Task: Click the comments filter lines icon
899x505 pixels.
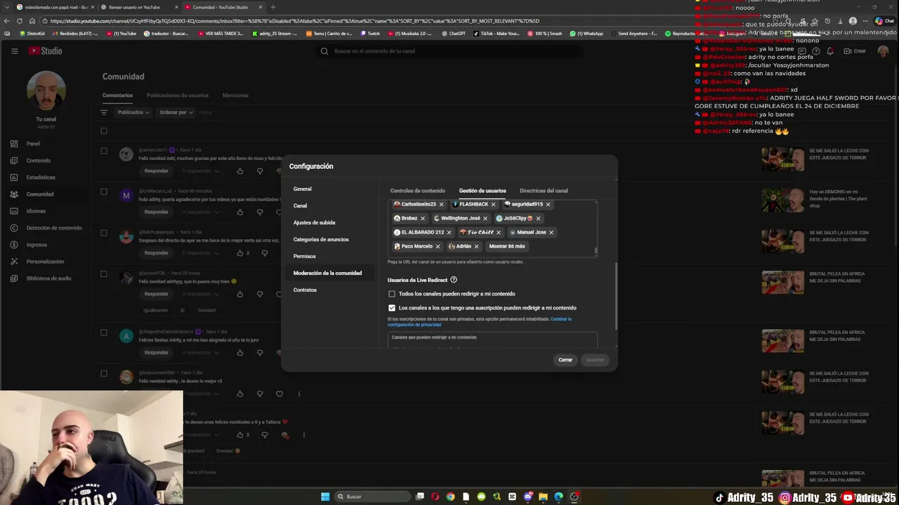Action: [x=104, y=112]
